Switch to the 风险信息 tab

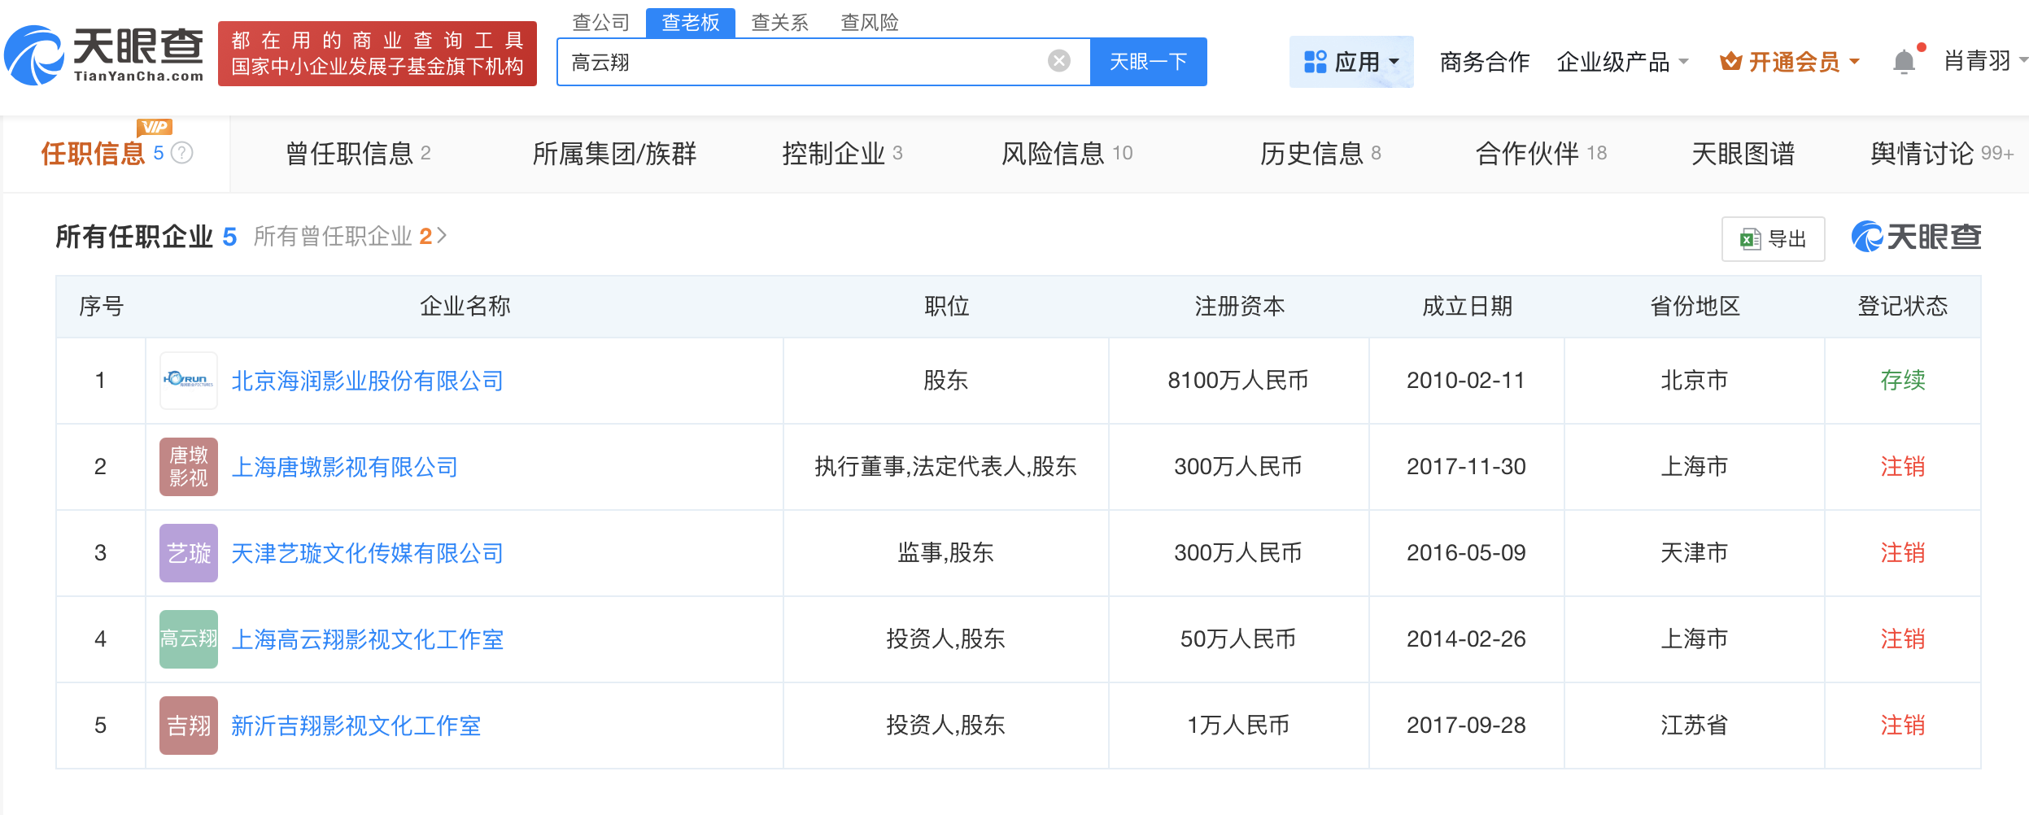point(1067,154)
